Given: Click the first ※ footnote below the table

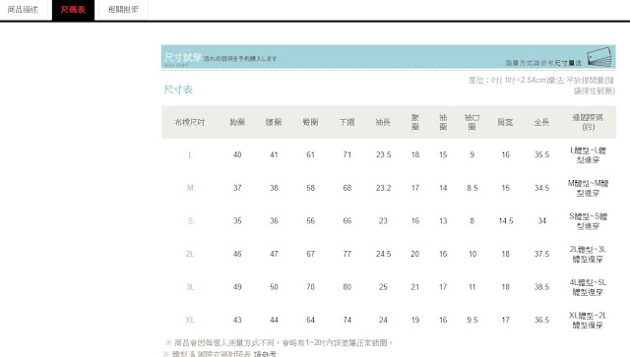Looking at the screenshot, I should [x=280, y=342].
